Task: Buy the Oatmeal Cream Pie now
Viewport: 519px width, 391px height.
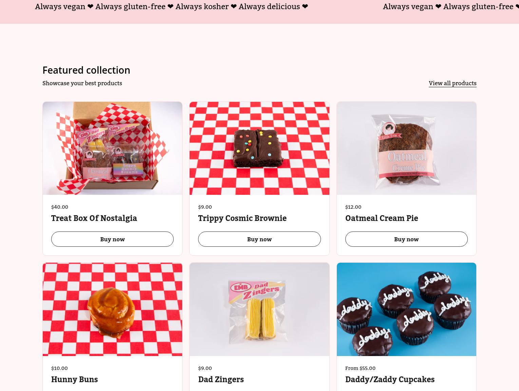Action: click(406, 239)
